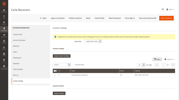Open the Product Reviews tab
Image resolution: width=179 pixels, height=100 pixels.
point(30,69)
